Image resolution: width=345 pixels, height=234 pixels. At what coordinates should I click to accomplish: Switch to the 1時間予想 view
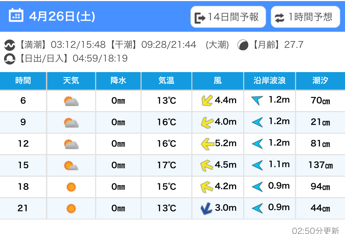[306, 17]
